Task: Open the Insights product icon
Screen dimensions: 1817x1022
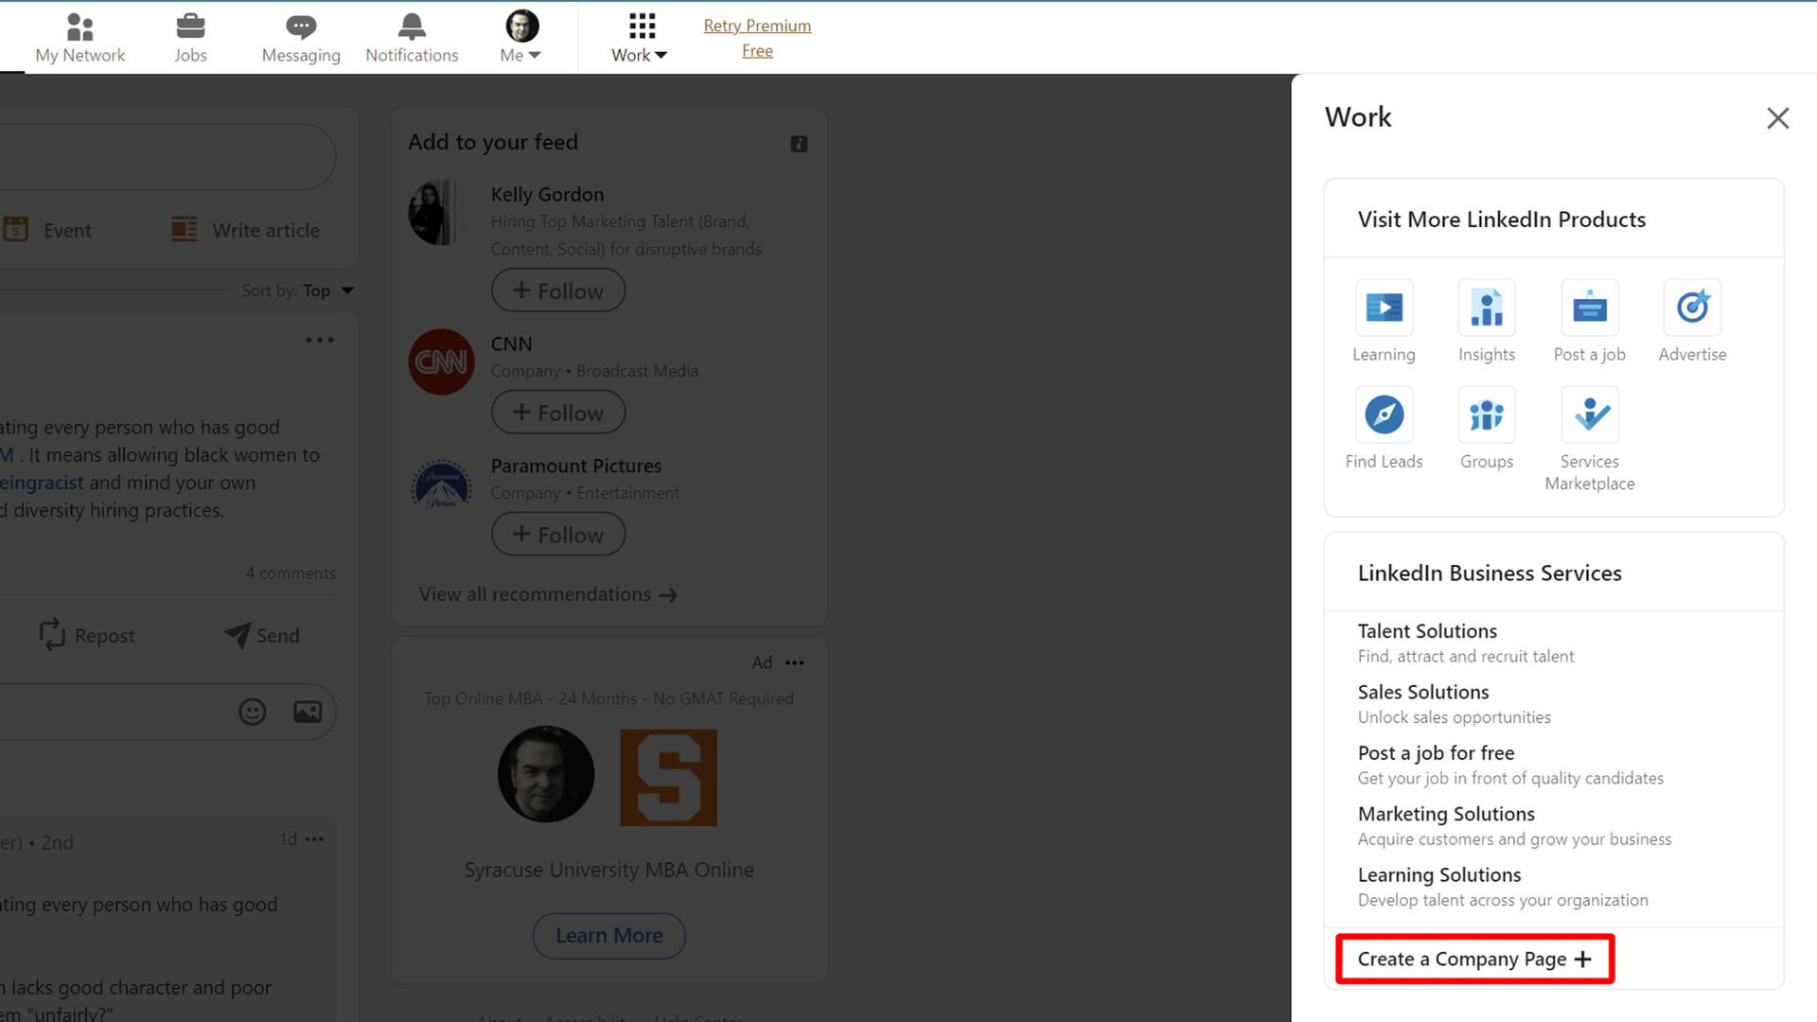Action: tap(1486, 308)
